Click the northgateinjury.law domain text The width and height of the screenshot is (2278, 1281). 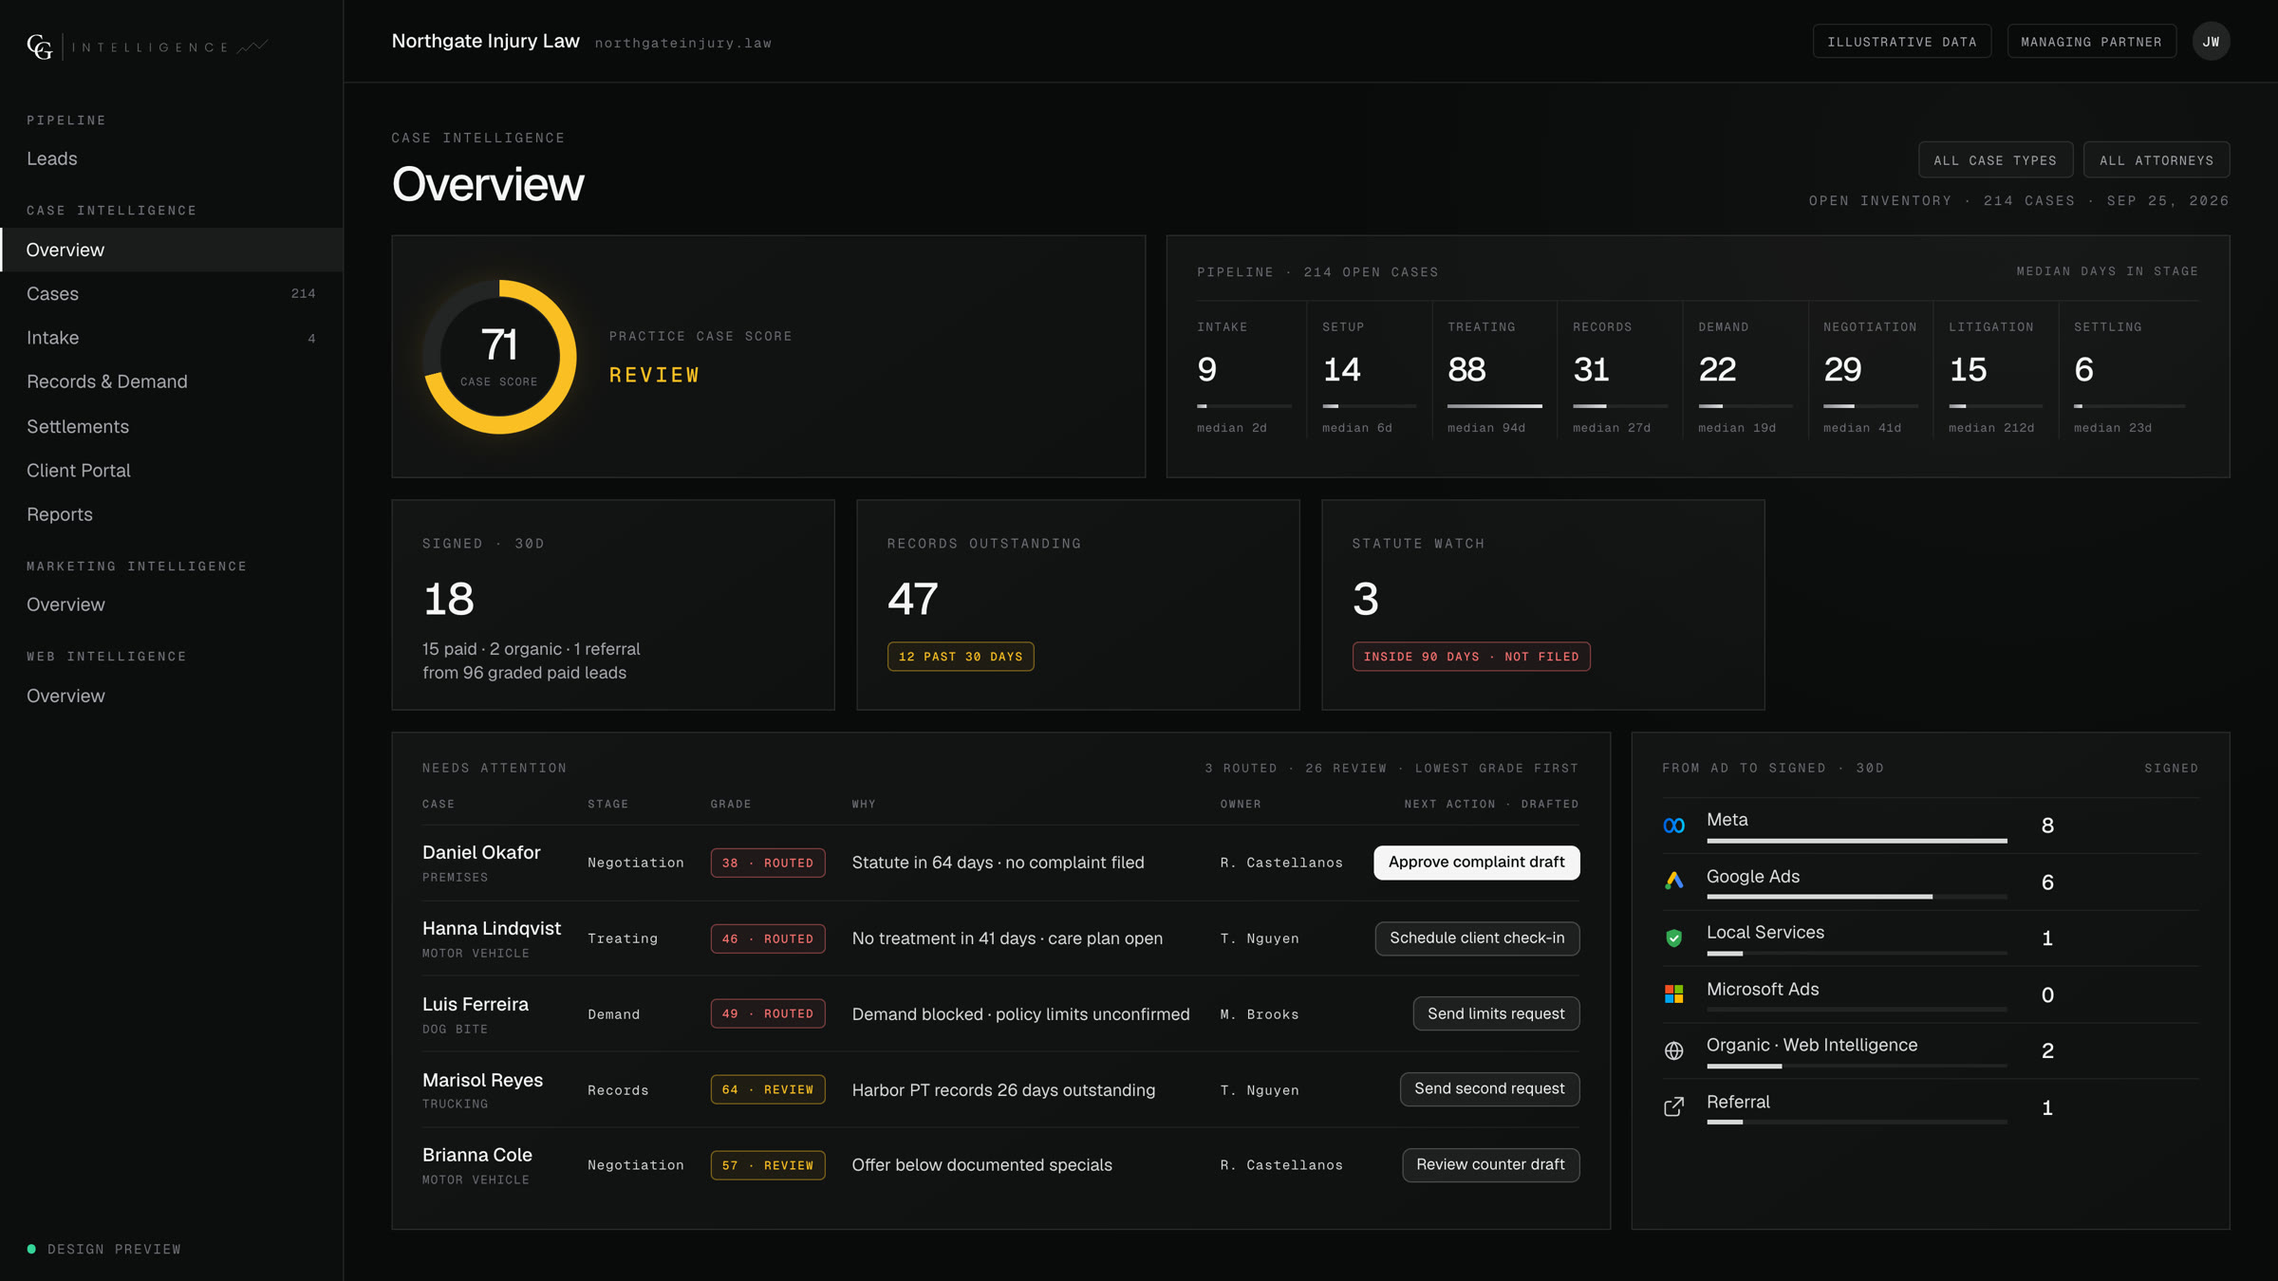(x=682, y=44)
